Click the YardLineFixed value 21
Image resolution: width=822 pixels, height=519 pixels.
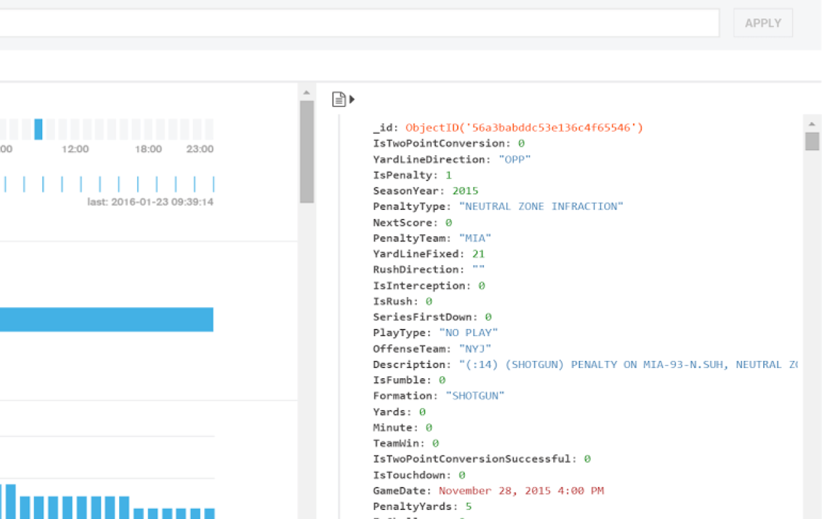pyautogui.click(x=478, y=254)
